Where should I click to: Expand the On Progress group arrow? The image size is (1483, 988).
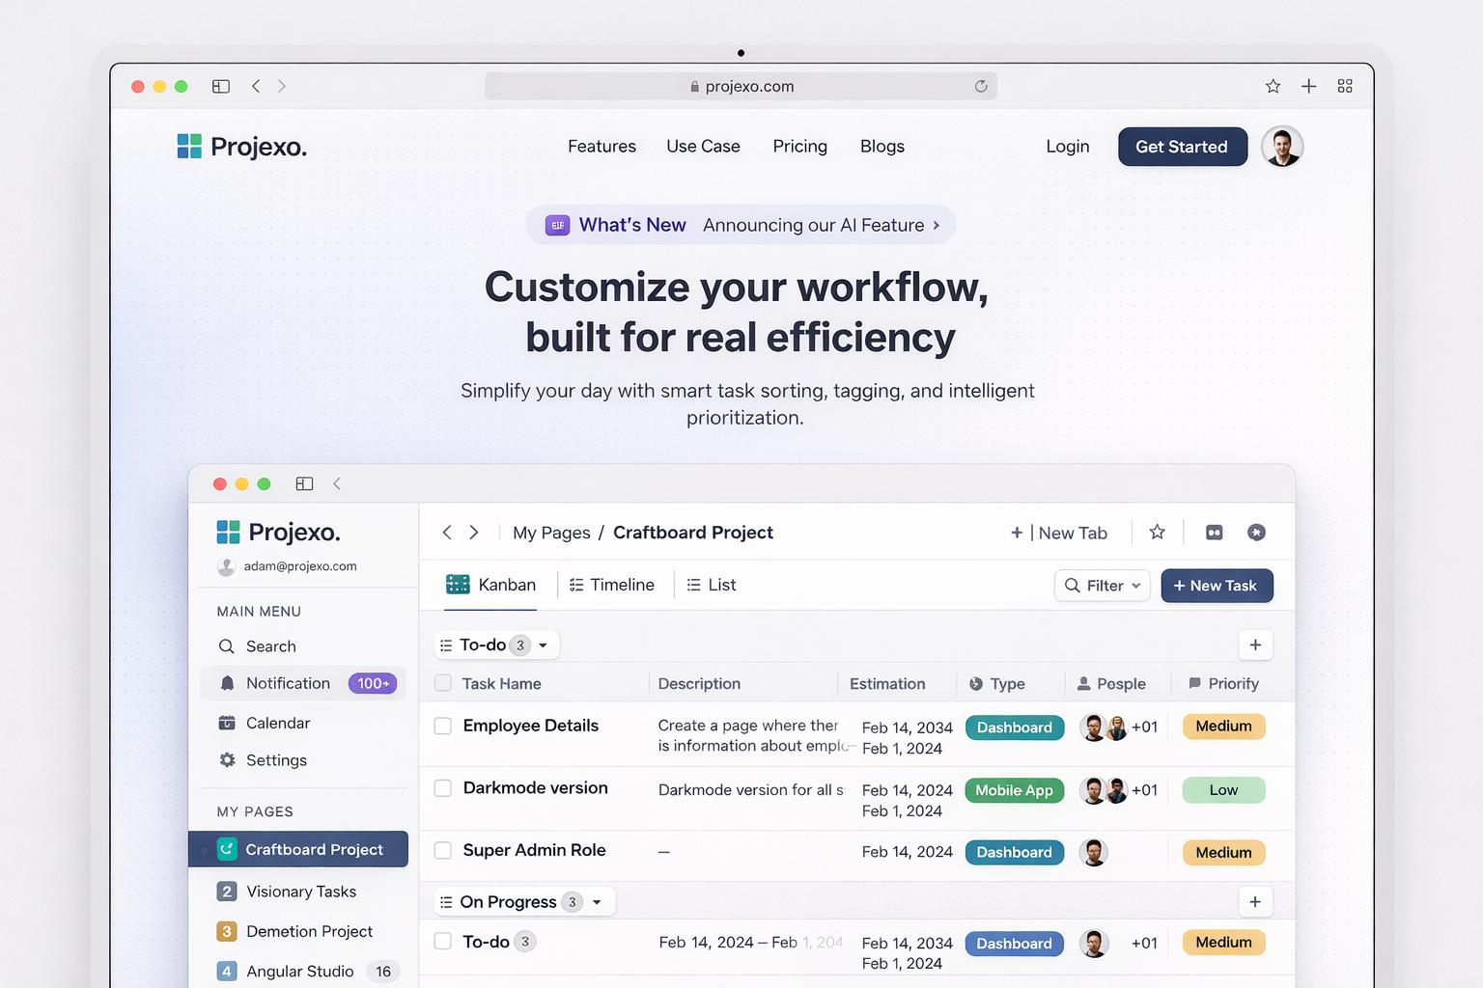[x=598, y=902]
